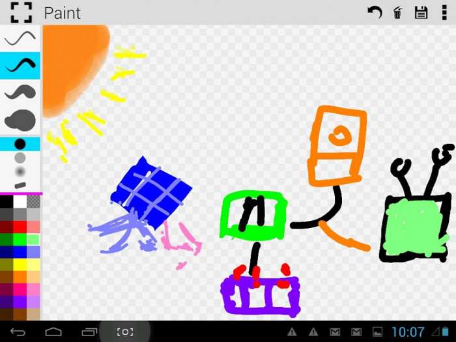This screenshot has height=342, width=456.
Task: Tap the 10:07 clock in status bar
Action: coord(408,332)
